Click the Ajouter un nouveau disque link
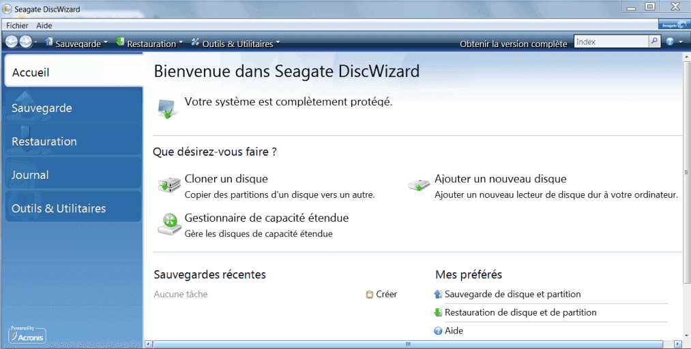This screenshot has height=349, width=691. click(501, 179)
